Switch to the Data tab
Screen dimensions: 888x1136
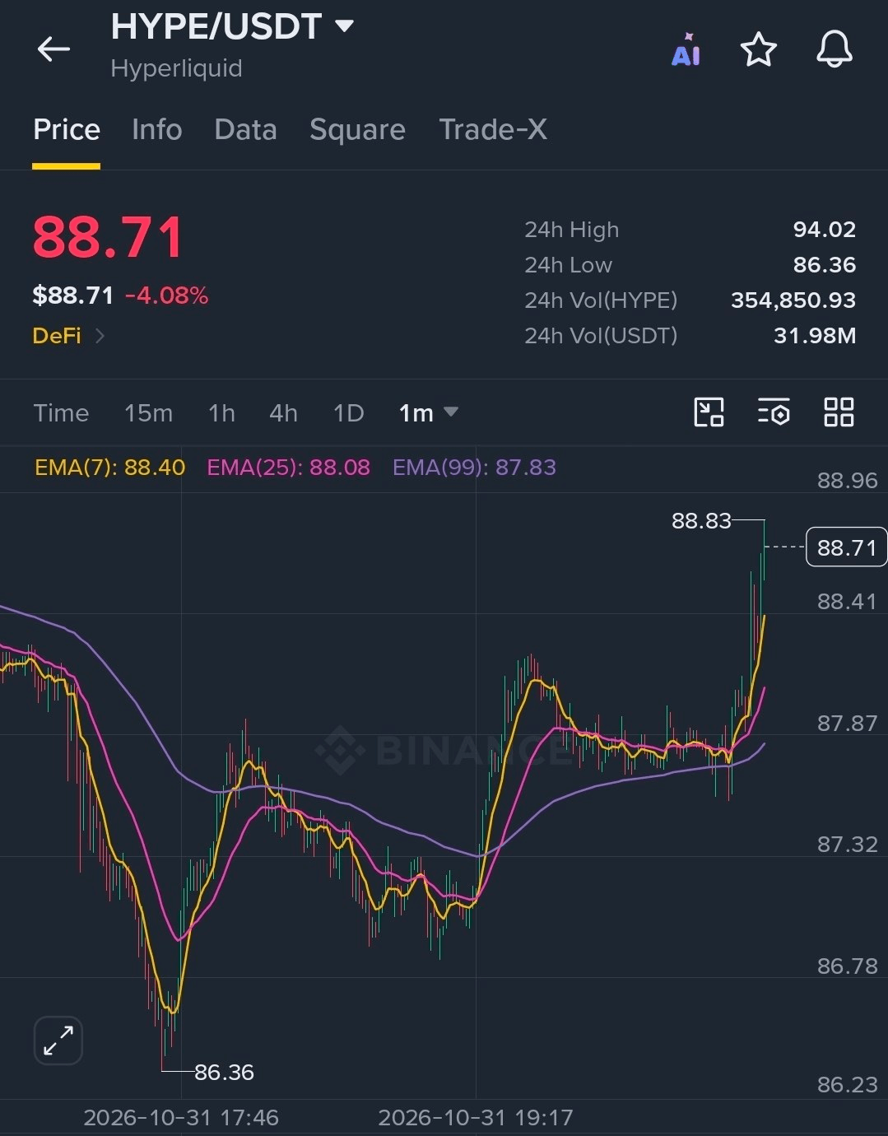pos(245,129)
